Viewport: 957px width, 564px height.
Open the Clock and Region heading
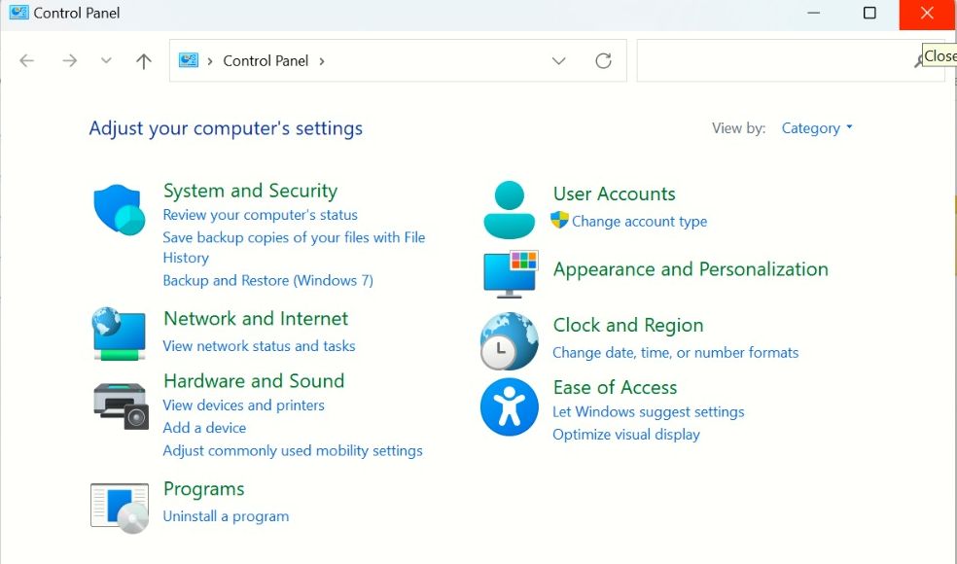(x=628, y=326)
